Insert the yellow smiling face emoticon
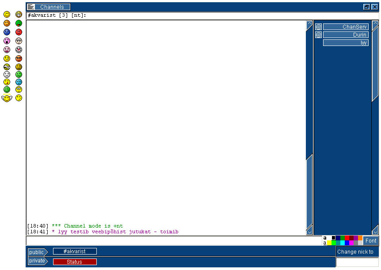This screenshot has width=381, height=270. pos(7,14)
